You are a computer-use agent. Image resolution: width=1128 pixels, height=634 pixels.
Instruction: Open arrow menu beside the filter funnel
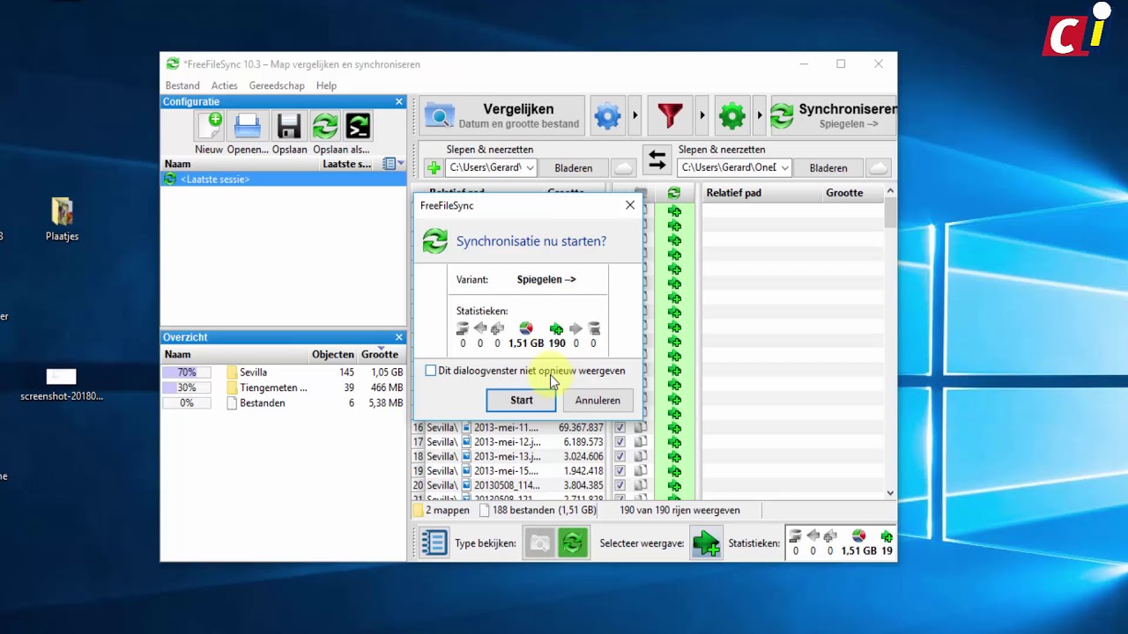tap(701, 115)
